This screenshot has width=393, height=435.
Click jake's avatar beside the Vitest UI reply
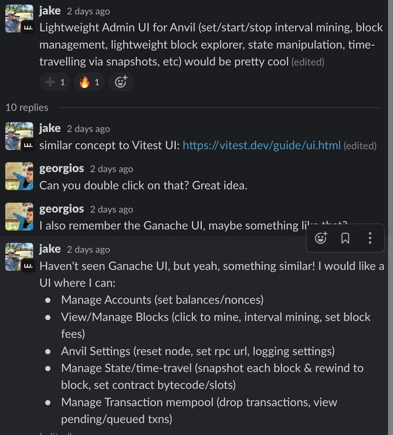pyautogui.click(x=19, y=136)
